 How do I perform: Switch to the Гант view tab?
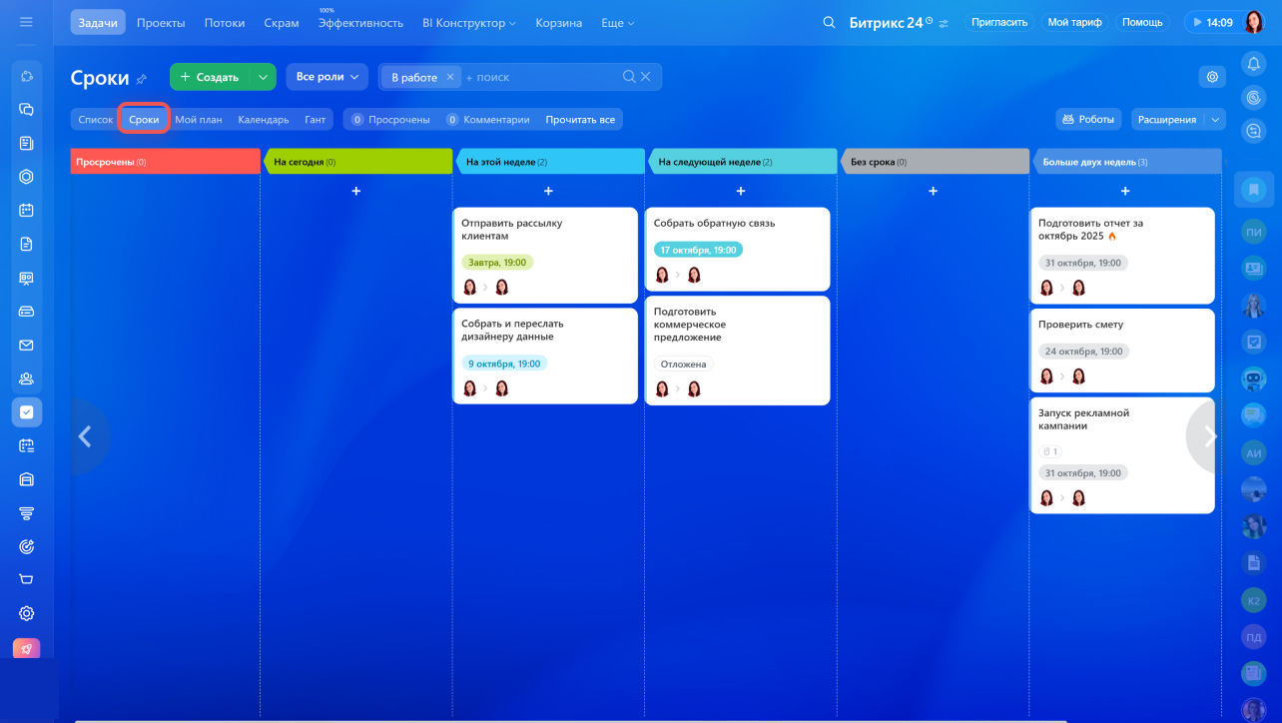315,120
